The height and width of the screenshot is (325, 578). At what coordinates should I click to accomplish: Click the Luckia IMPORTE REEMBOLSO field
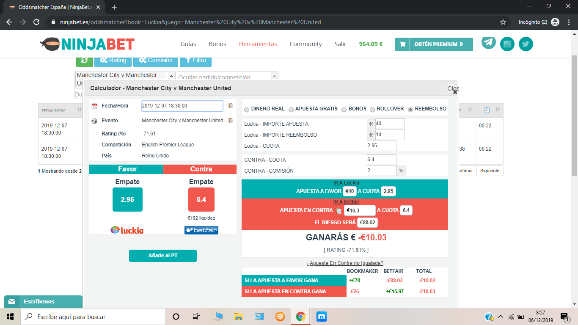390,135
